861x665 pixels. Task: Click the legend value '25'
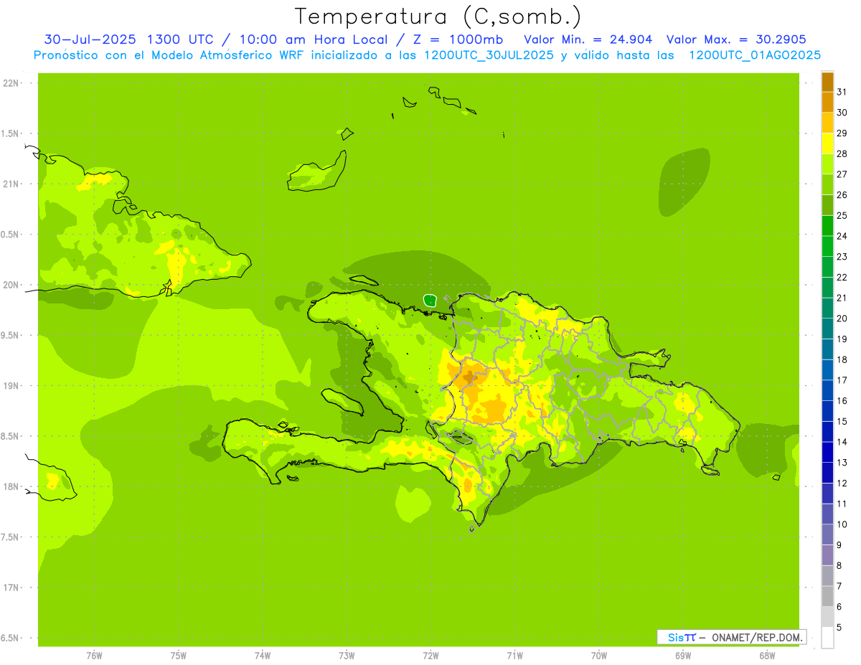842,215
